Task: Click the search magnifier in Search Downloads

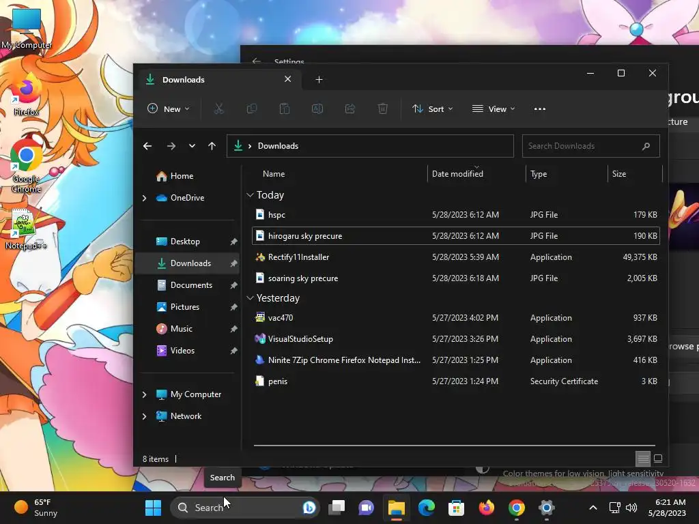Action: 646,146
